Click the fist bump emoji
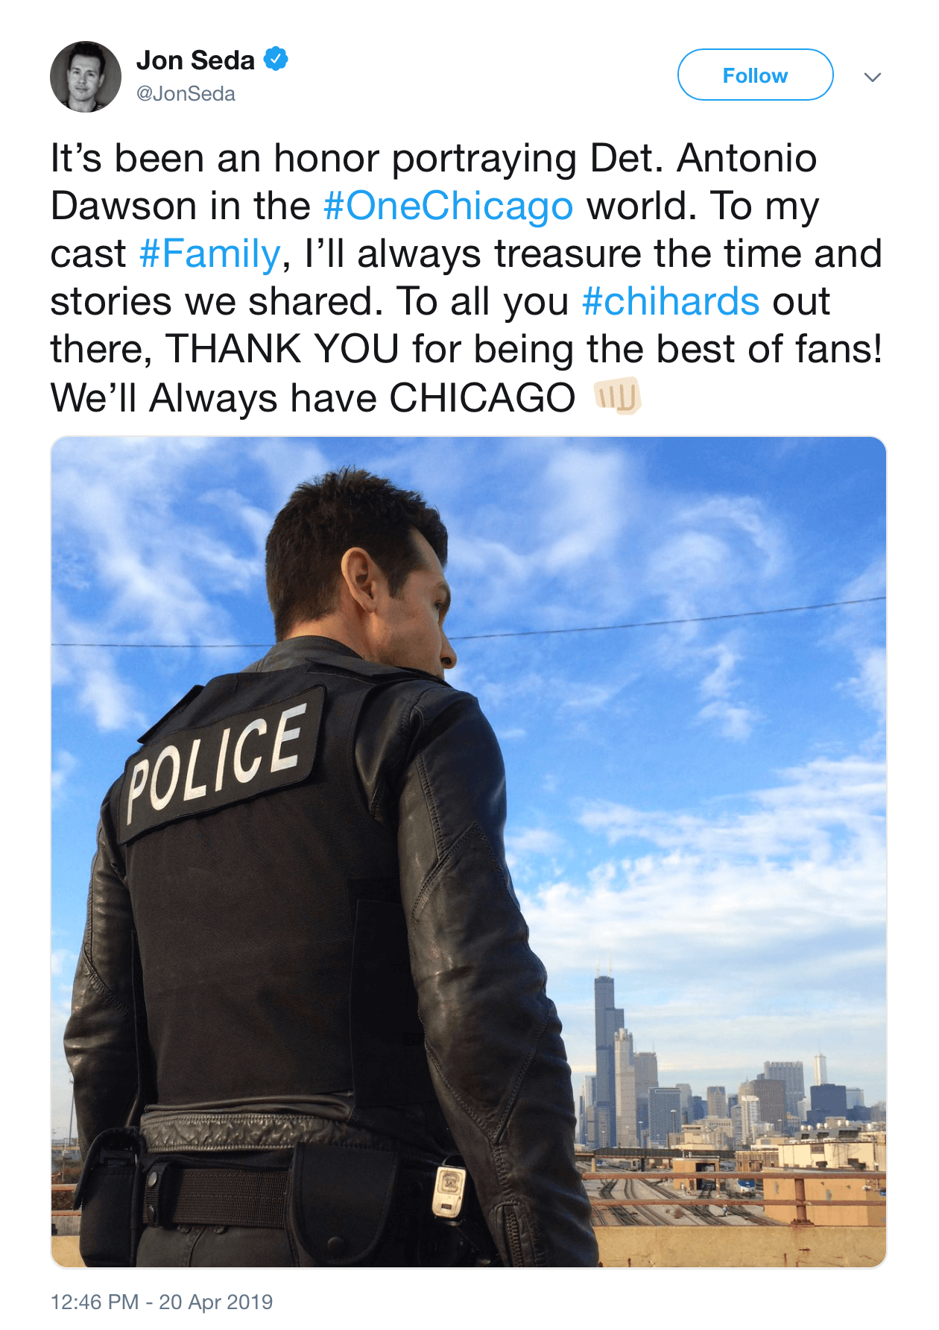This screenshot has height=1330, width=939. [x=618, y=396]
